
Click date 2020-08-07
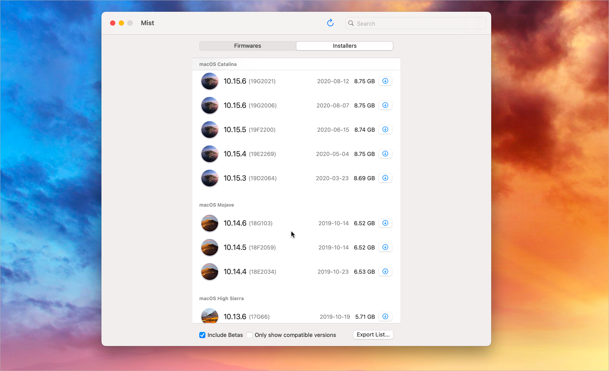pos(333,105)
